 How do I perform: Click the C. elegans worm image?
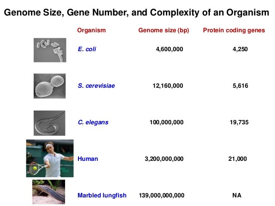tap(50, 123)
